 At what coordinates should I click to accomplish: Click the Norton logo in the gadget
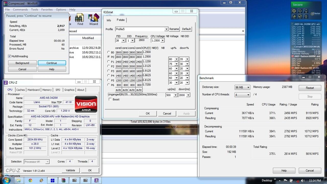pyautogui.click(x=316, y=13)
